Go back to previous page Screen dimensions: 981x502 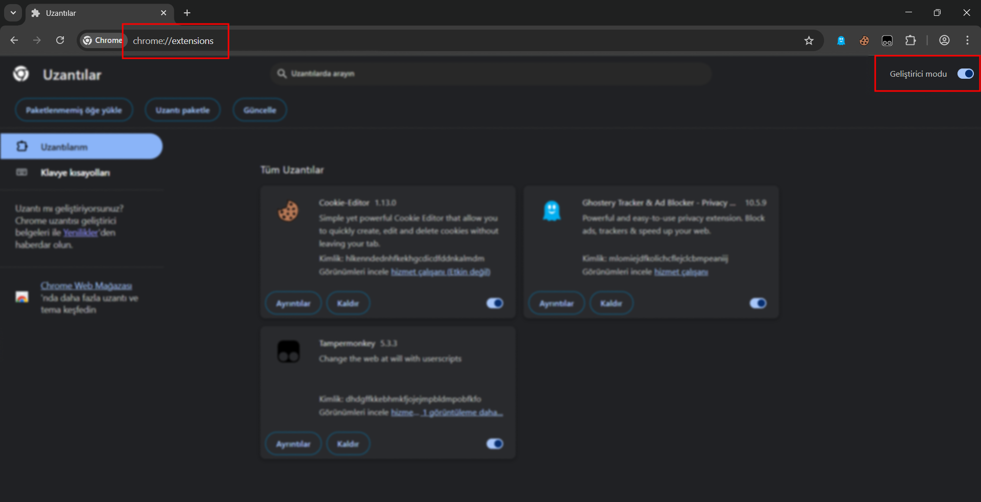click(x=14, y=40)
